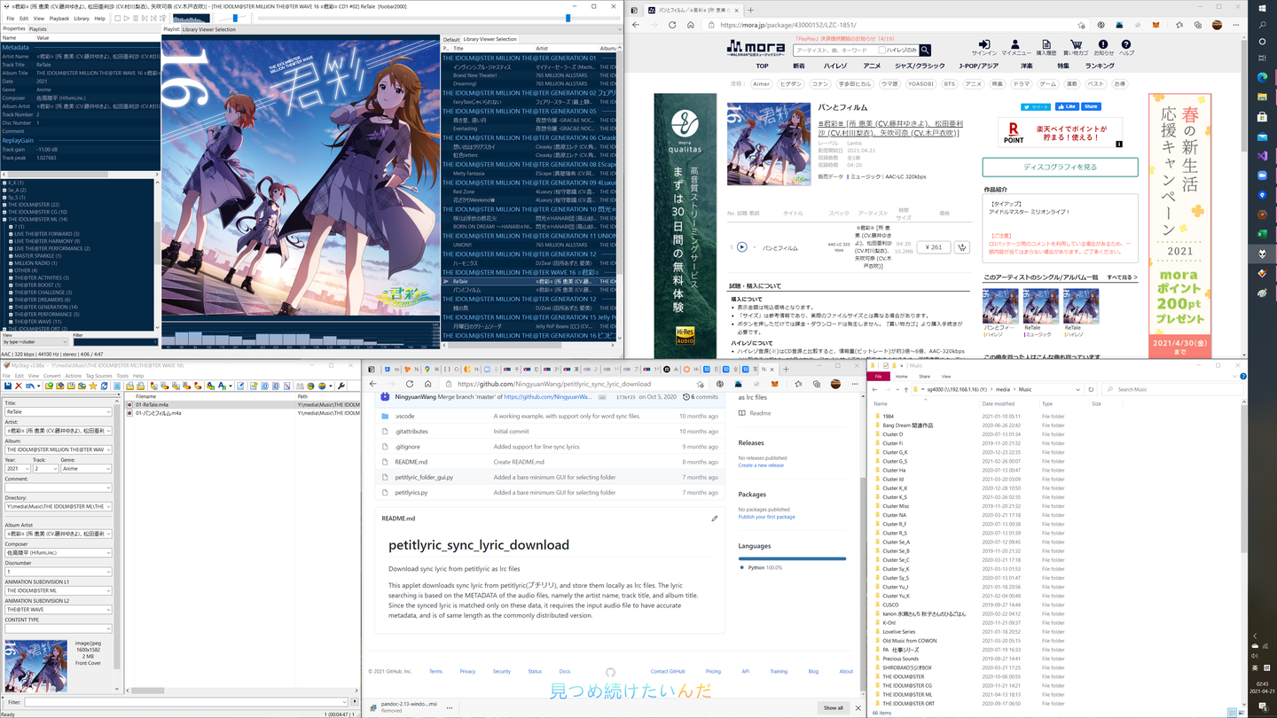This screenshot has width=1277, height=718.
Task: Click the foobar2000 volume slider
Action: pyautogui.click(x=233, y=18)
